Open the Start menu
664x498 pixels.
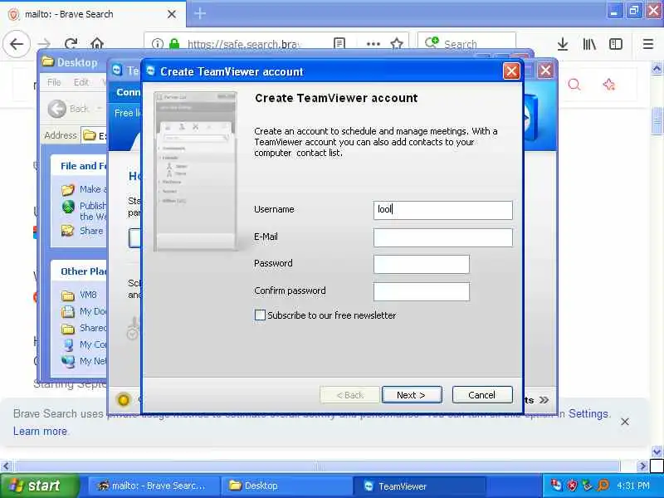pos(39,486)
